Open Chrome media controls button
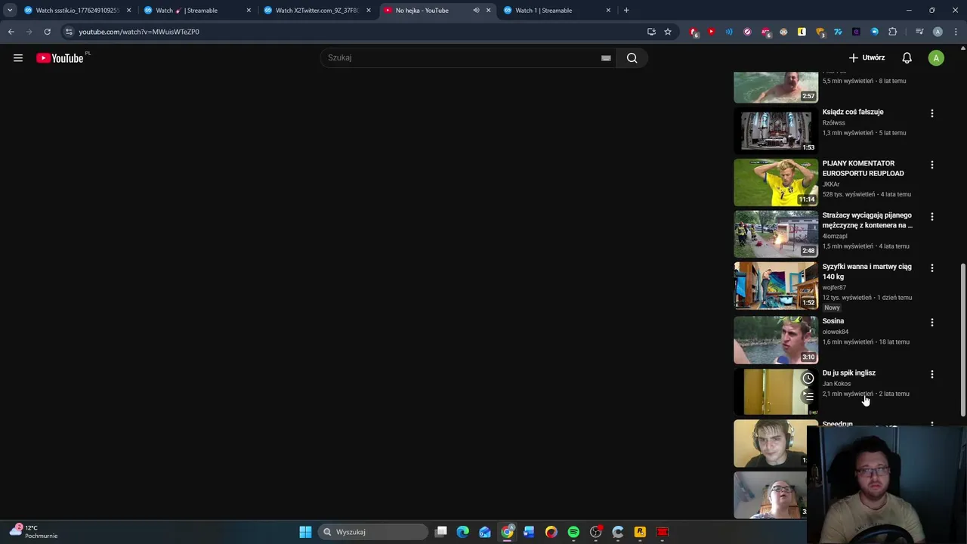Viewport: 967px width, 544px height. point(919,32)
